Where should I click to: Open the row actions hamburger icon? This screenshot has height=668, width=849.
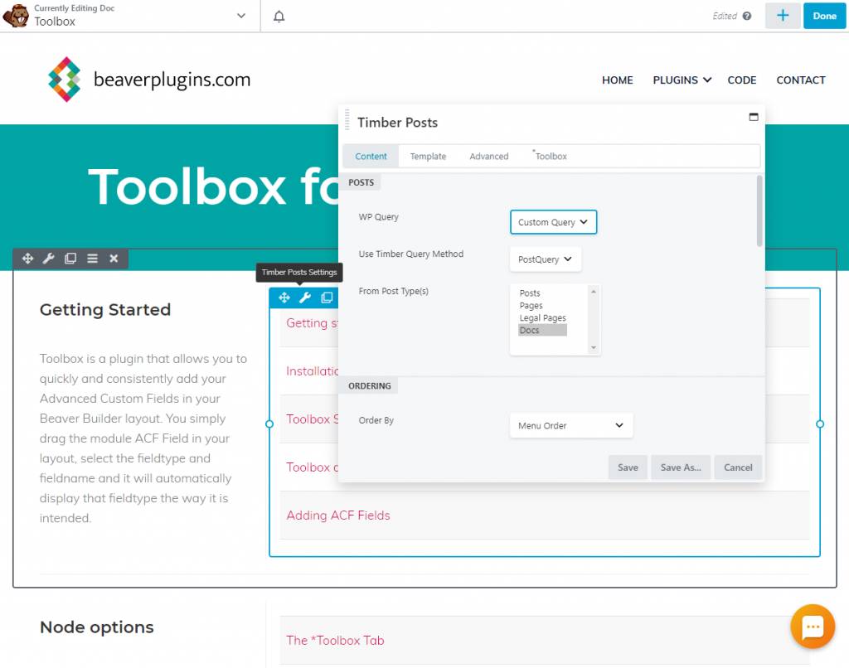(92, 258)
